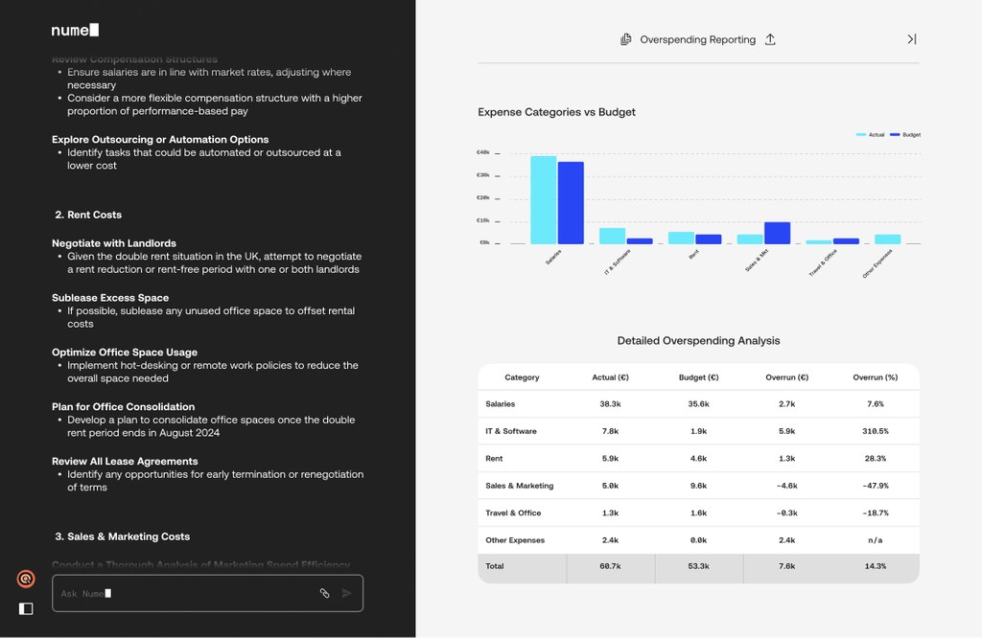Click the Review All Lease Agreements subheading

[125, 461]
